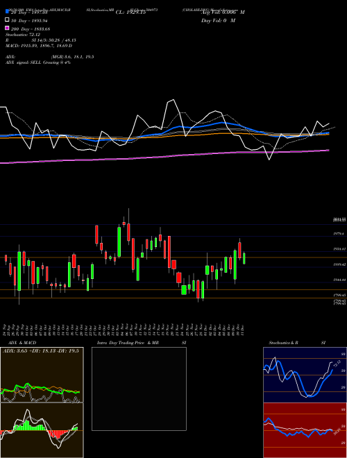Viewport: 347px width, 458px height.
Task: Click the 1844.44 price axis label
Action: point(339,280)
